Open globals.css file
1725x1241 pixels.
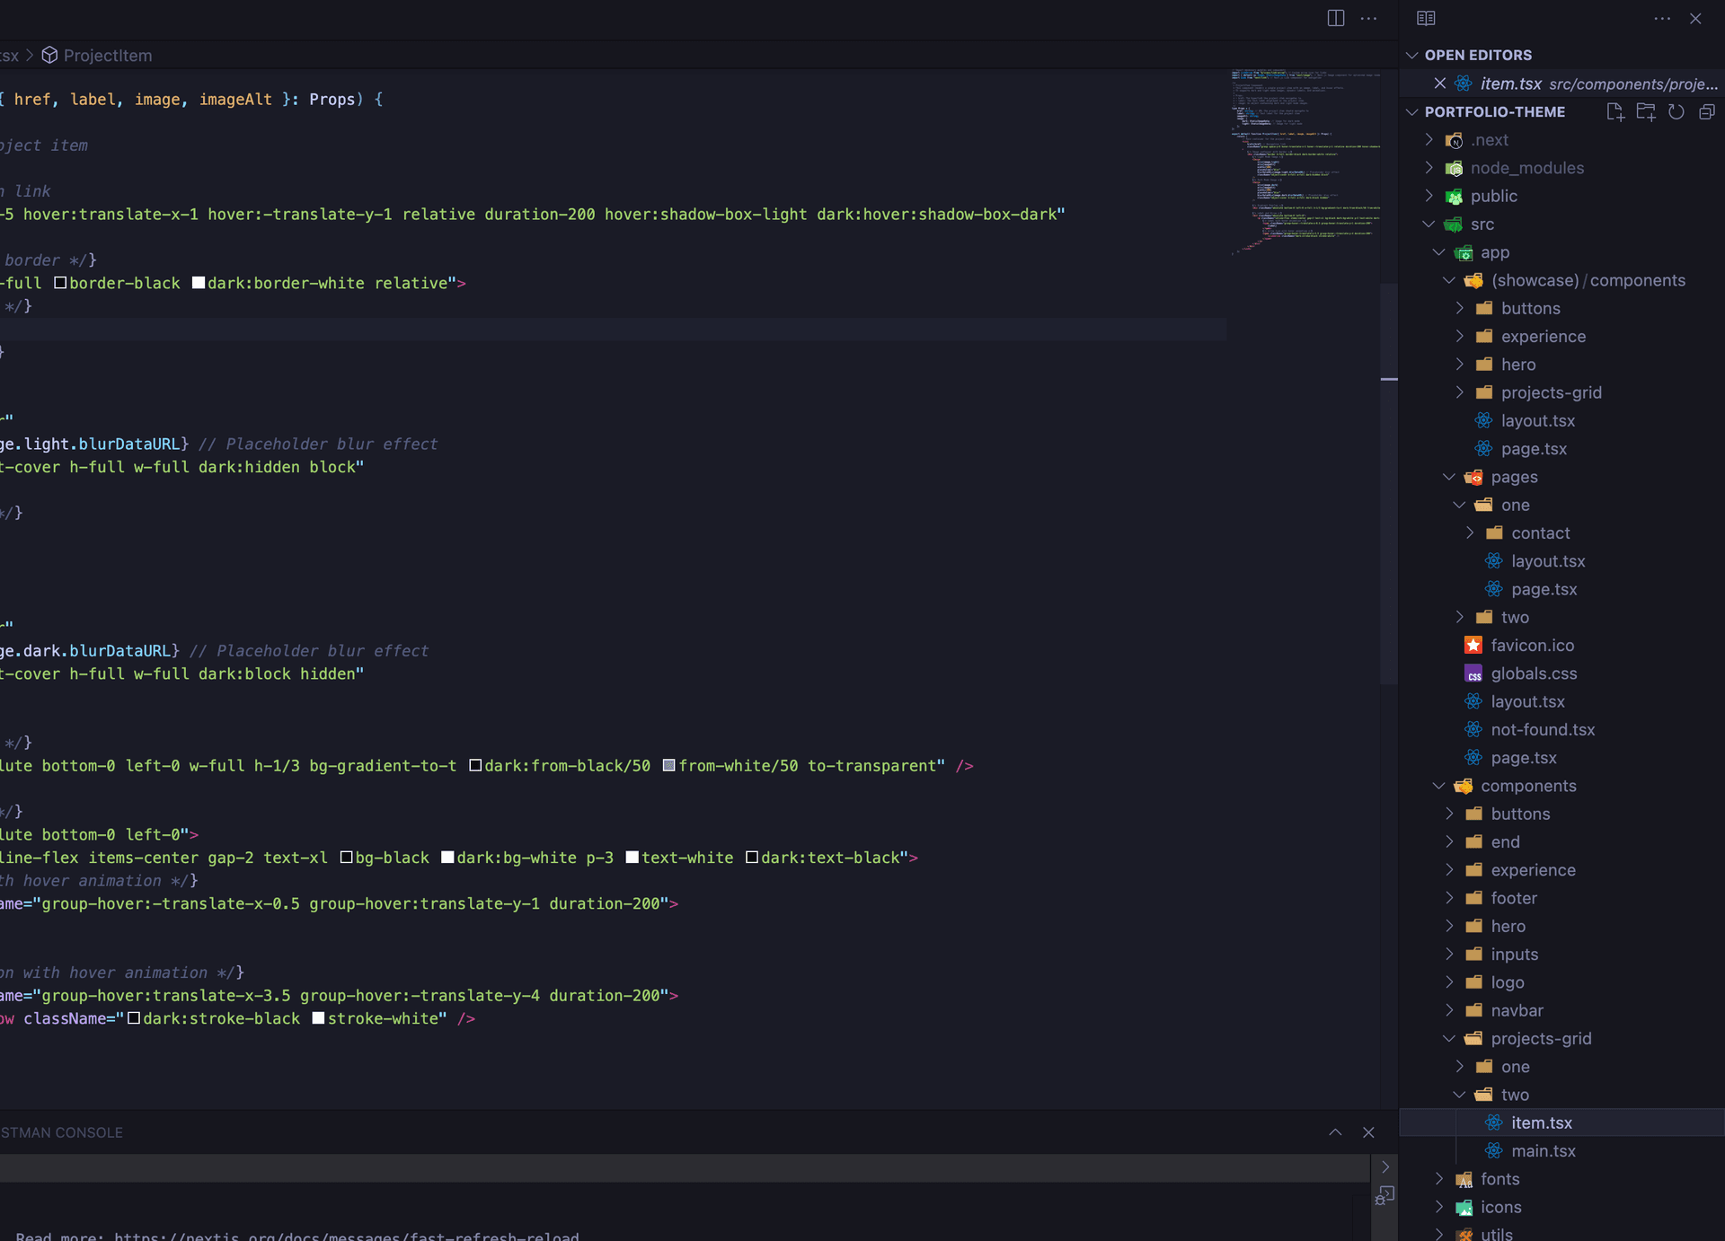[x=1533, y=673]
